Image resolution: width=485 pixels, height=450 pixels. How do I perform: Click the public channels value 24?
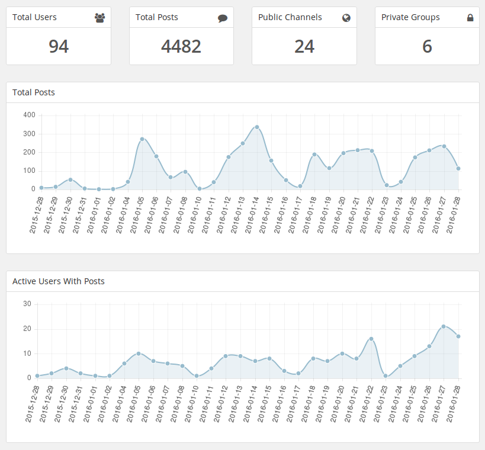click(x=304, y=46)
